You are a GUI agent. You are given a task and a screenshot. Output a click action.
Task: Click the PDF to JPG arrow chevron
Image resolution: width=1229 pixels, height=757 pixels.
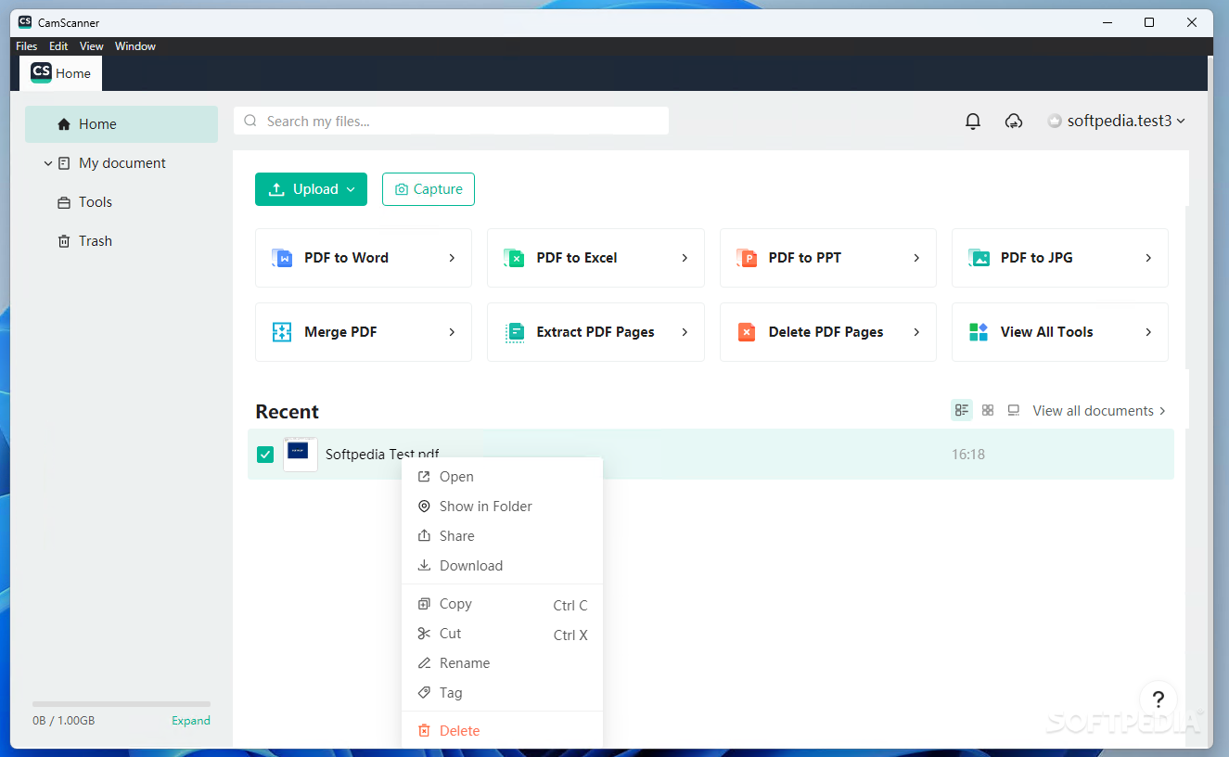click(x=1148, y=258)
